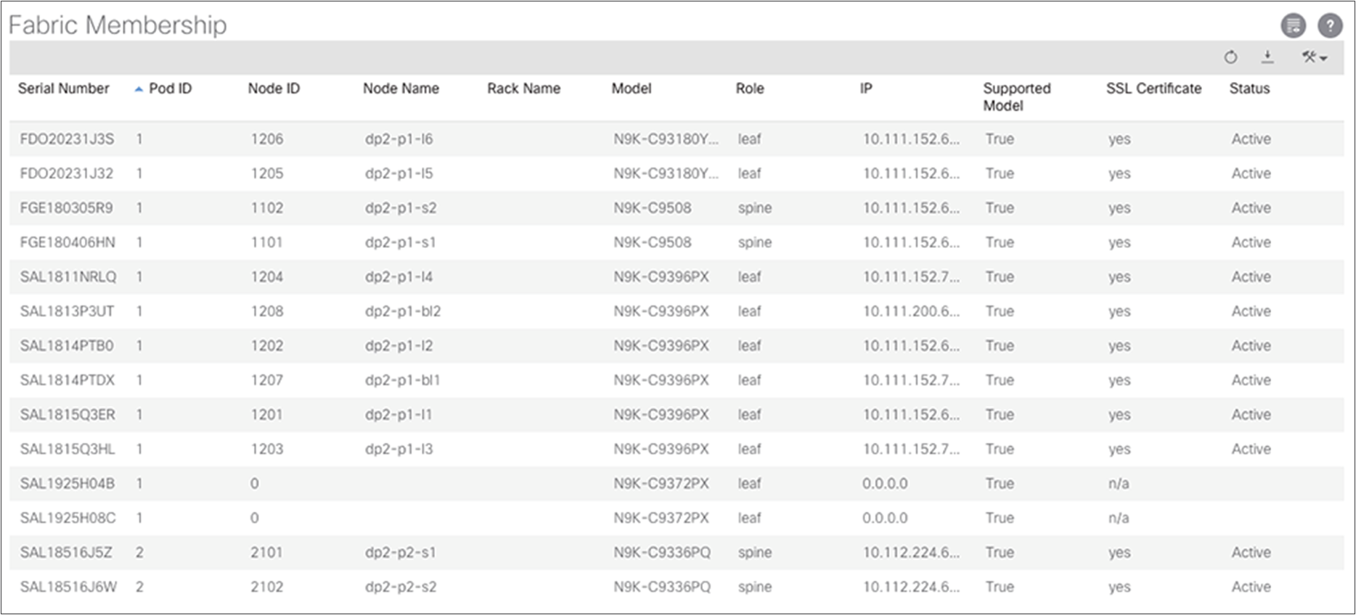Click node name dp2-p1-l1

pos(398,415)
